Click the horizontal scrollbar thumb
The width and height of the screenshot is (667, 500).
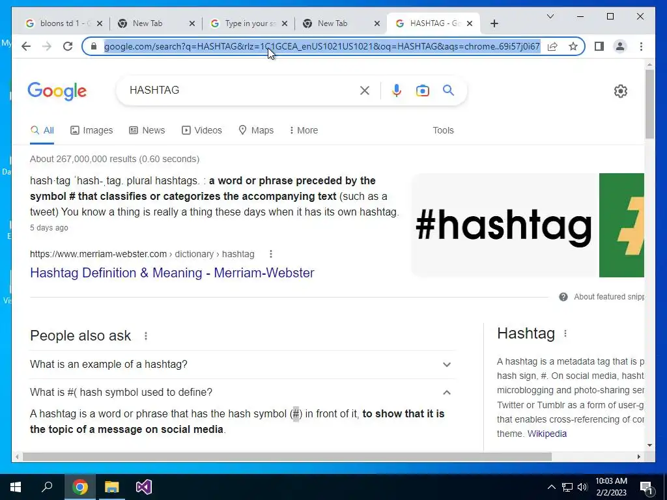pyautogui.click(x=287, y=456)
